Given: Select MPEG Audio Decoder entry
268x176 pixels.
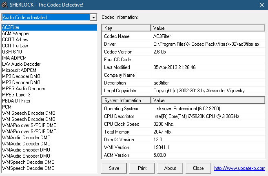Looking at the screenshot, I should point(49,89).
